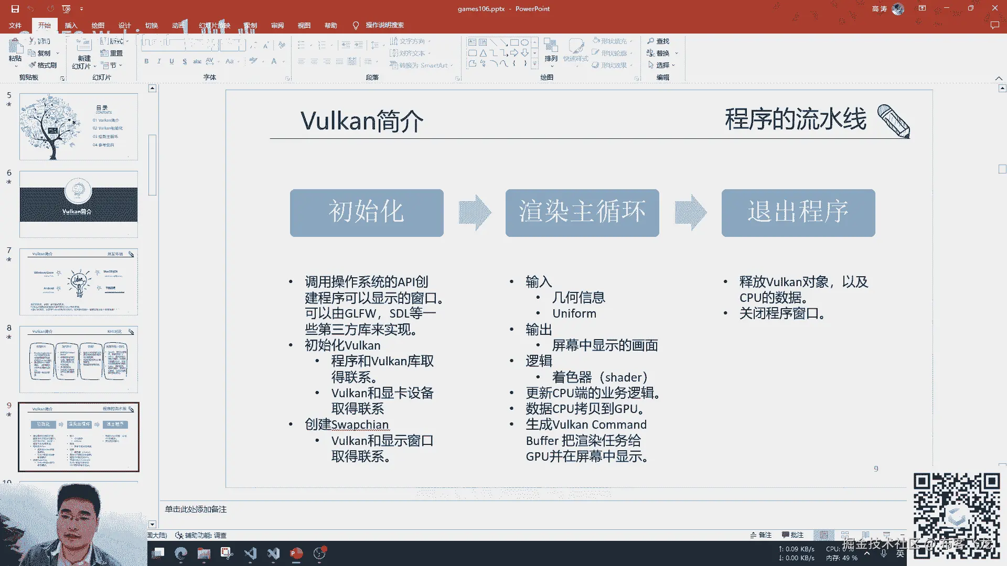Screen dimensions: 1007x566
Task: Open Microsoft Edge from the taskbar
Action: click(x=181, y=553)
